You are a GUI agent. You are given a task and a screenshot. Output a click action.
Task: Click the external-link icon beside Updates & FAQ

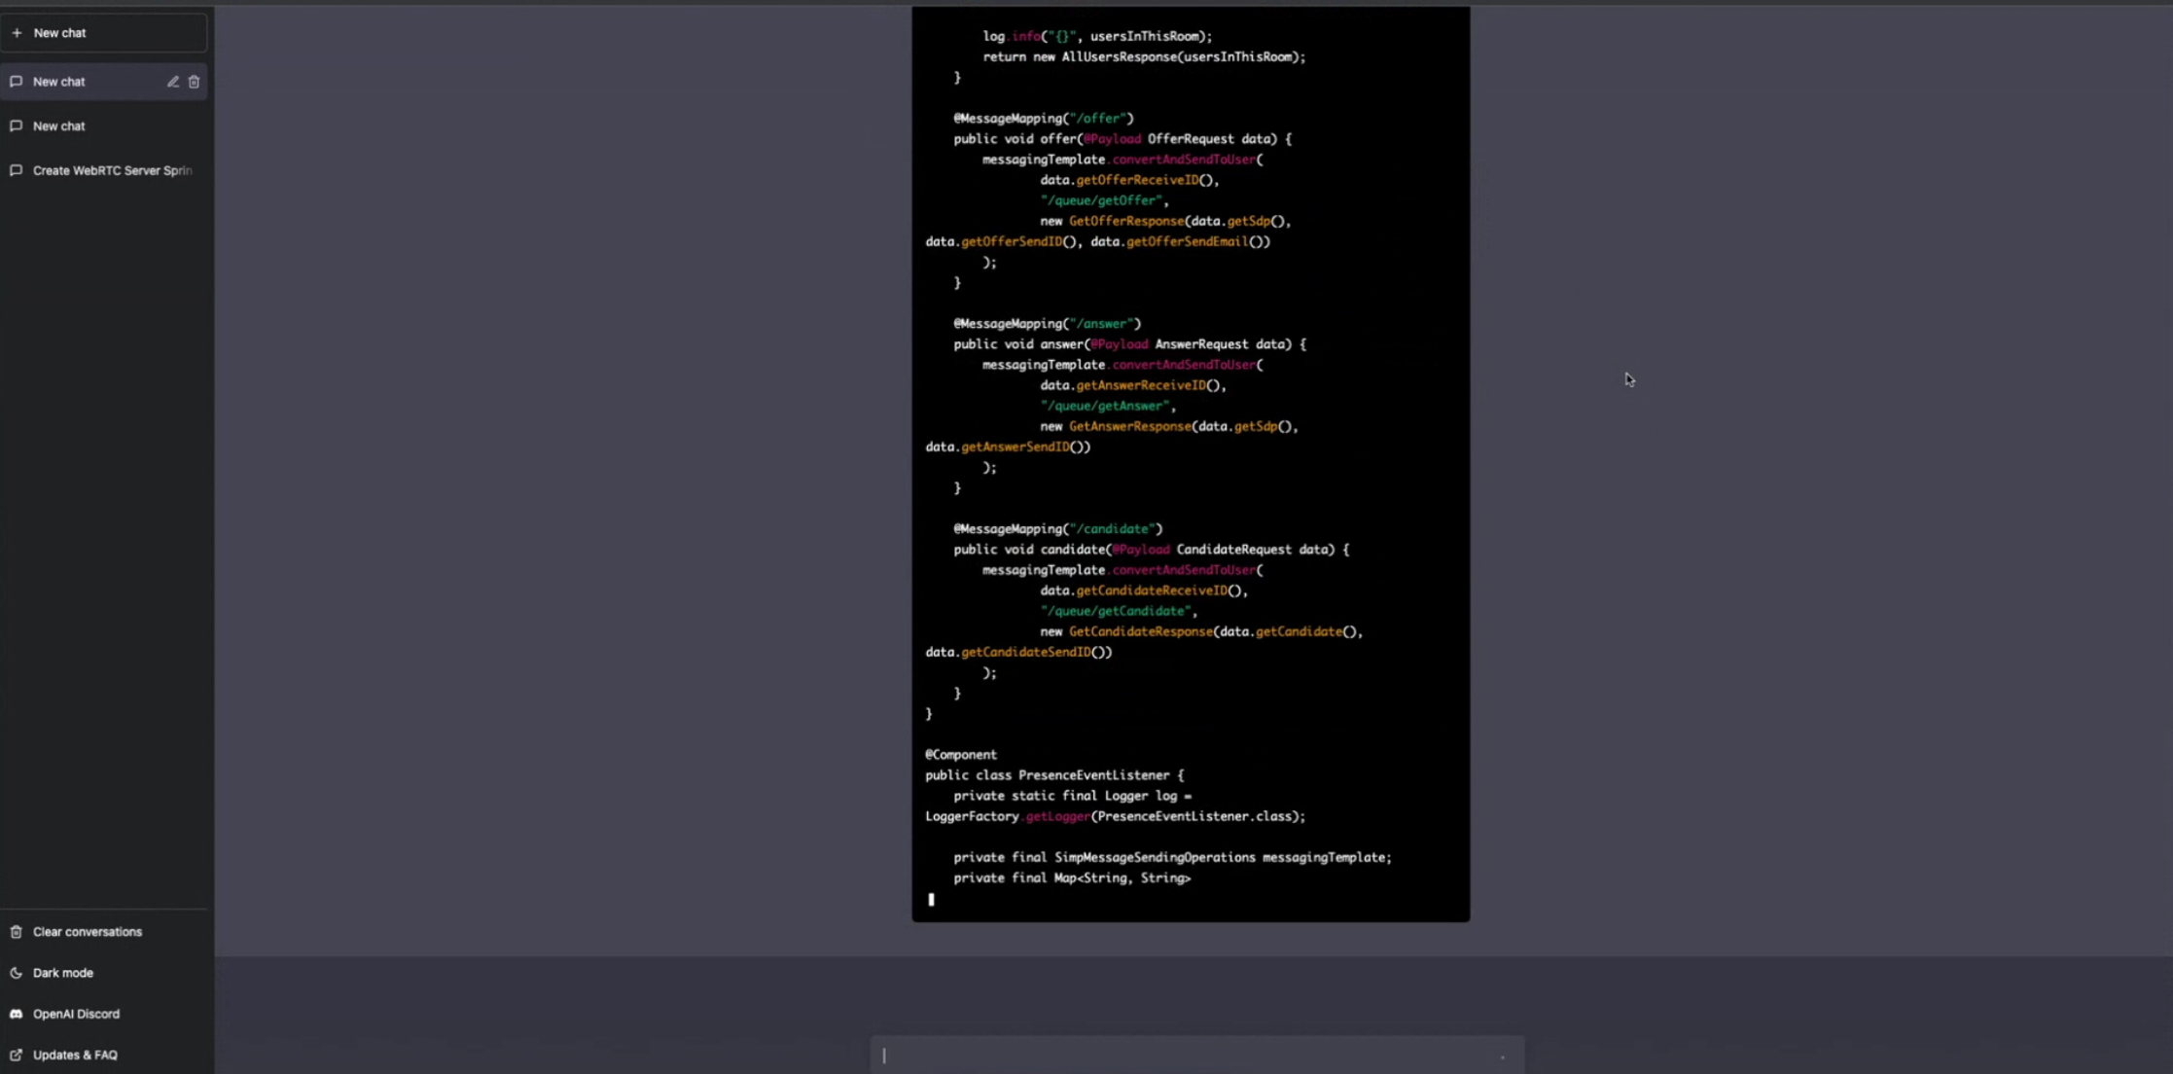(x=16, y=1055)
